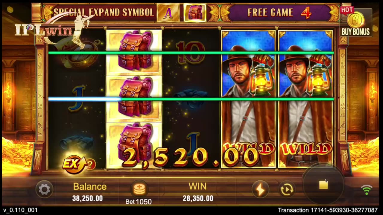Select the backpack special expand symbol
This screenshot has height=215, width=383.
coord(195,13)
